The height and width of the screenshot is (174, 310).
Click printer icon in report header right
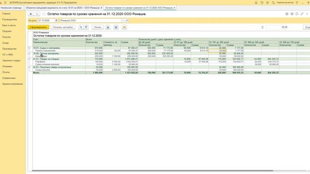(x=292, y=14)
